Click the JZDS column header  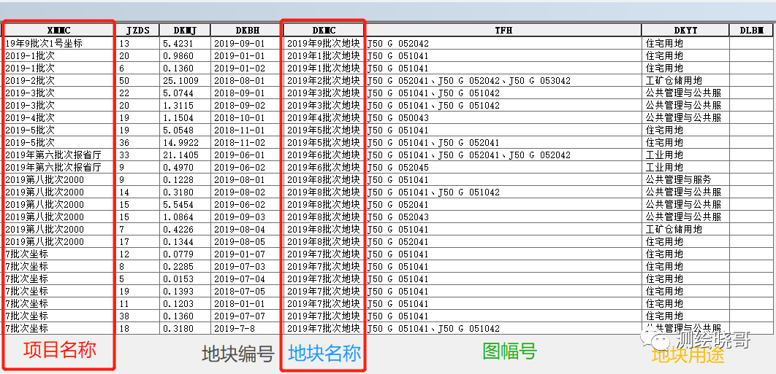pyautogui.click(x=137, y=31)
